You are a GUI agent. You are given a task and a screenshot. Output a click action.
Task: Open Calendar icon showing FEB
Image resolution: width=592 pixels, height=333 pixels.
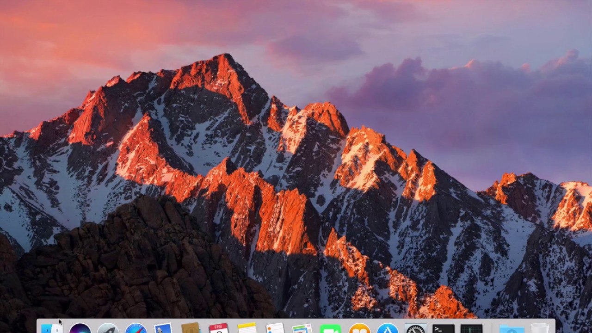218,328
